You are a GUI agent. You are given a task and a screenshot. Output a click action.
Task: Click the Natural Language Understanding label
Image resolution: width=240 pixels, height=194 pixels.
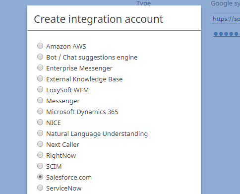97,134
